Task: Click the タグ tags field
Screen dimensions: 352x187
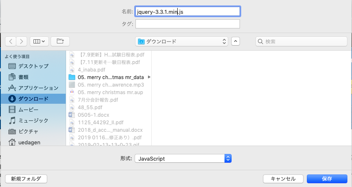Action: (x=187, y=24)
